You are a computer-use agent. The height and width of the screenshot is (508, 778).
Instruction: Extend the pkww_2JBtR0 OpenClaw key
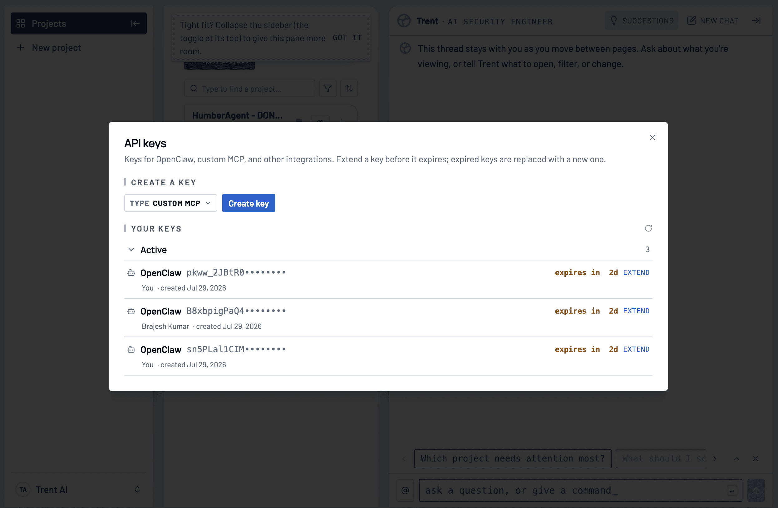pos(636,272)
